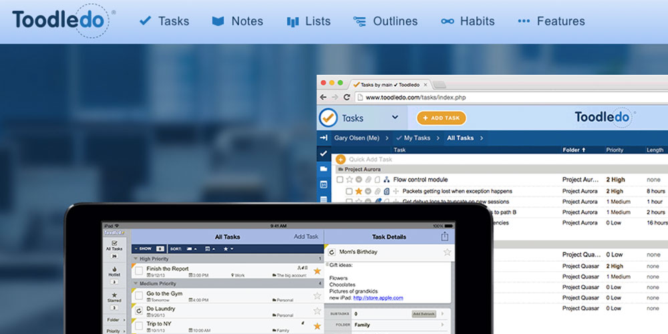Click the Project Aurora folder group header
This screenshot has width=668, height=334.
503,169
